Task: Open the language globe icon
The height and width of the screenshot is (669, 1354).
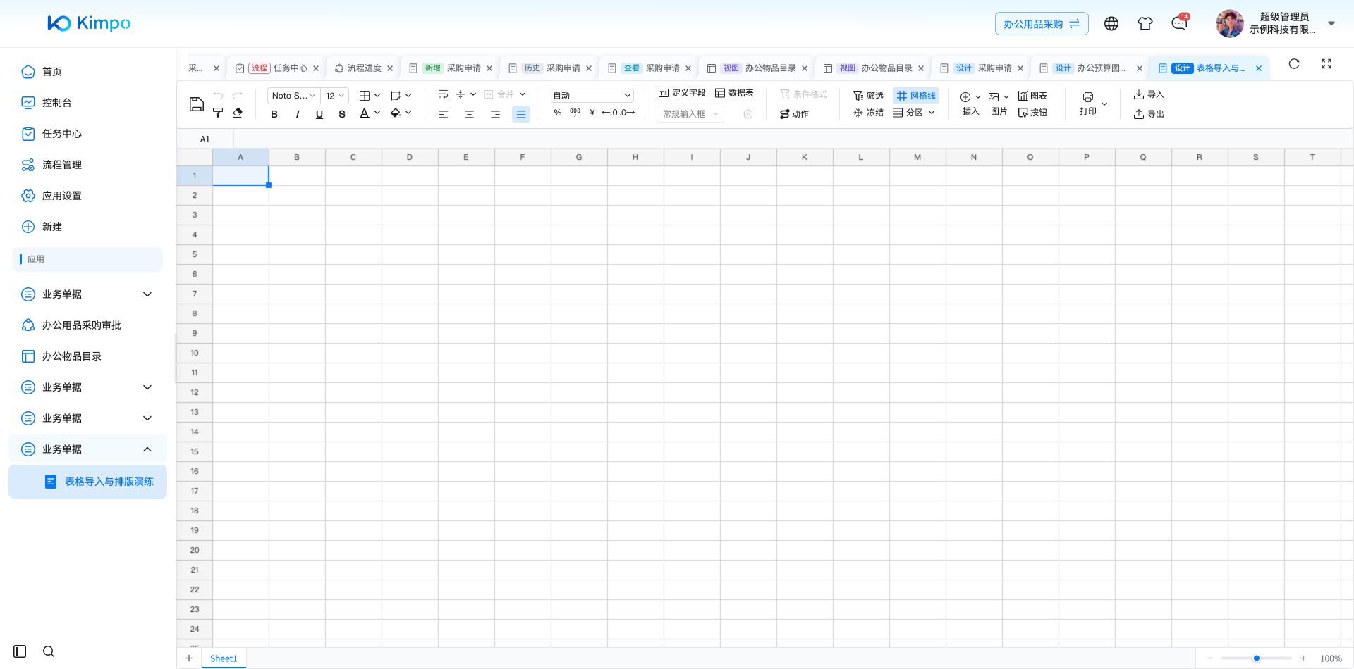Action: click(1111, 23)
